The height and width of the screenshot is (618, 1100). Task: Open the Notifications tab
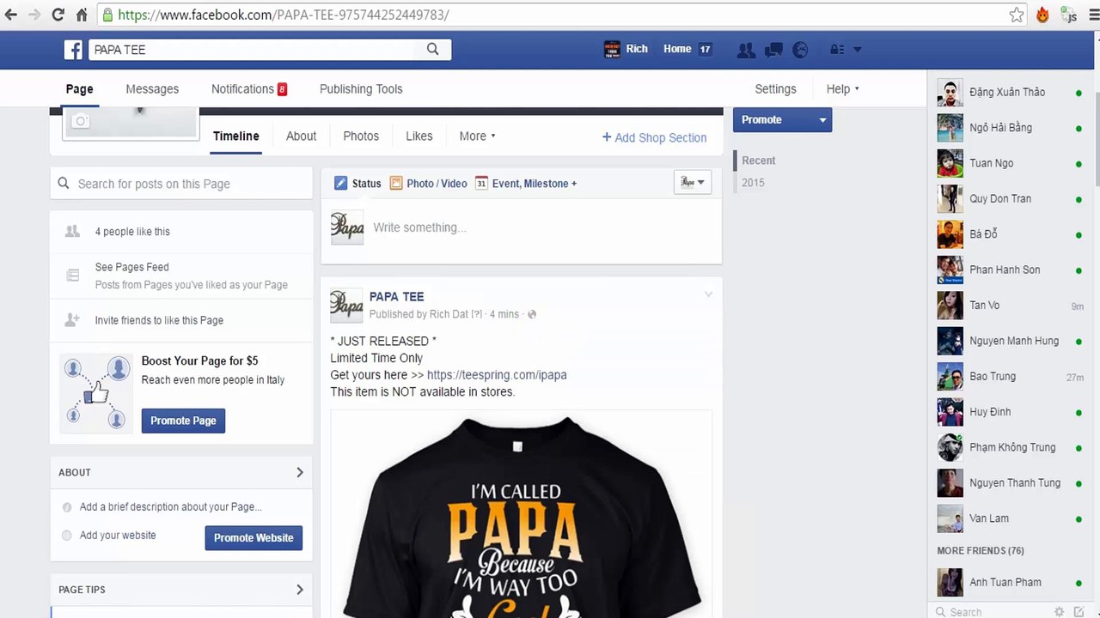point(249,88)
